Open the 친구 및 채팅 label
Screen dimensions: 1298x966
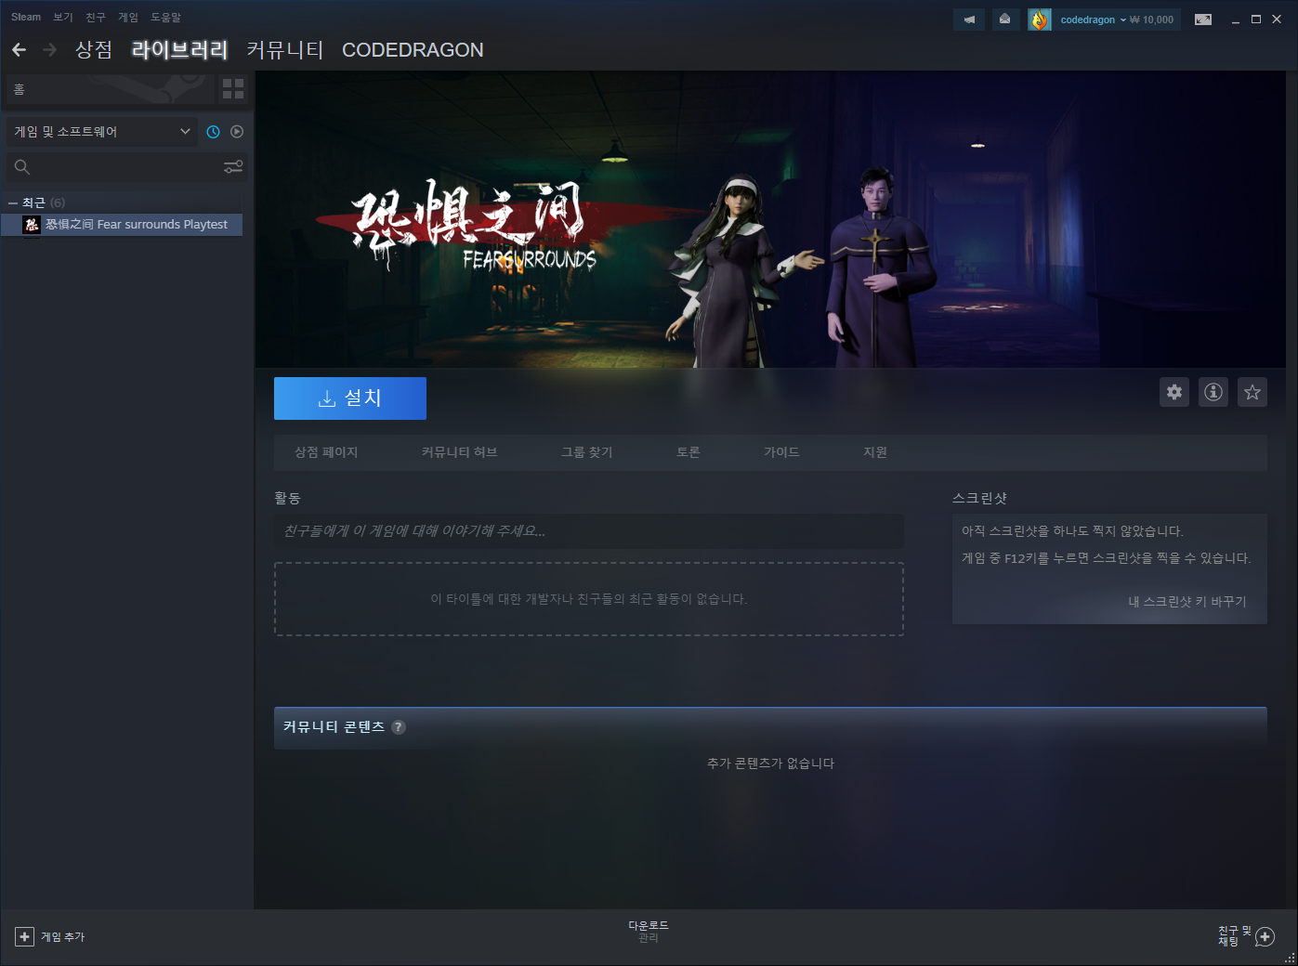click(1235, 936)
